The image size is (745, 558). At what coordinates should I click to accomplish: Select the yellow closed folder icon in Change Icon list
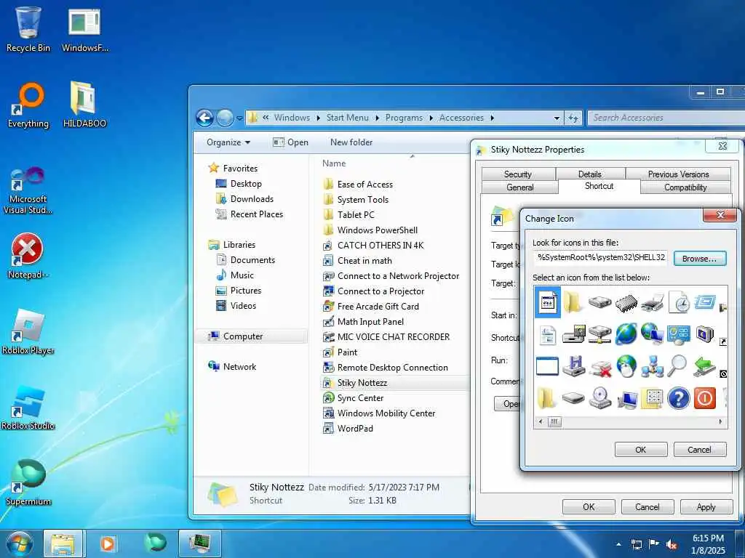click(x=573, y=302)
